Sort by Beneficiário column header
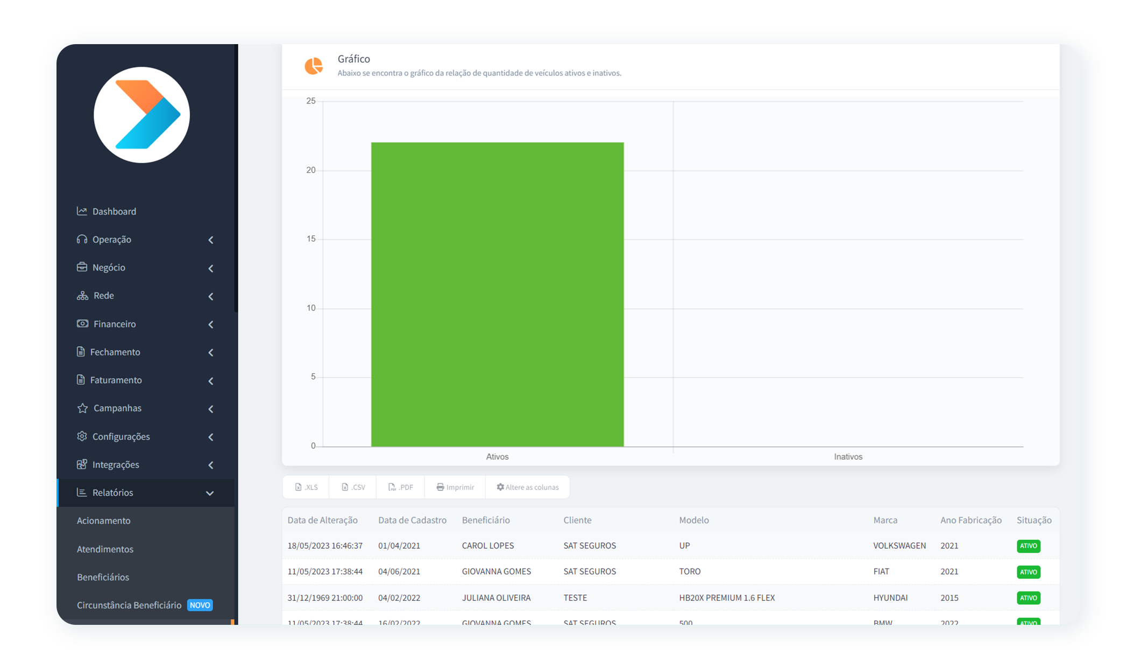The height and width of the screenshot is (669, 1127). pyautogui.click(x=486, y=520)
